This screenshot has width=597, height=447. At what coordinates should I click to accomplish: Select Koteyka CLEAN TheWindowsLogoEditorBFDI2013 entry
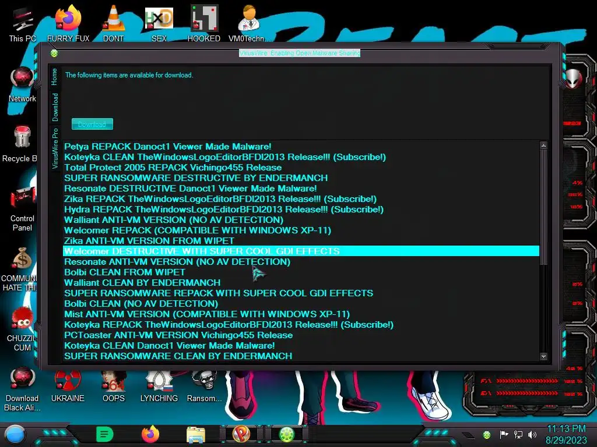point(301,157)
